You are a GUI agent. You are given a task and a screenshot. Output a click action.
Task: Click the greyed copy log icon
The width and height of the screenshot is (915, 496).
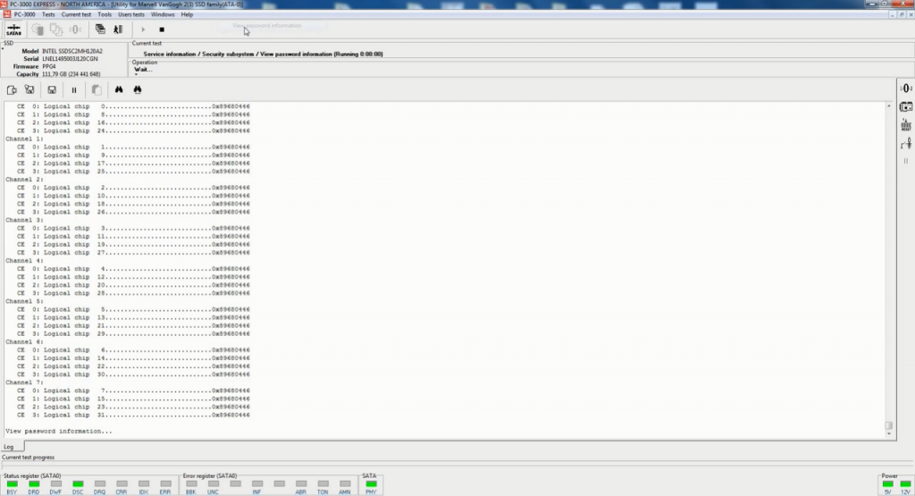point(97,90)
